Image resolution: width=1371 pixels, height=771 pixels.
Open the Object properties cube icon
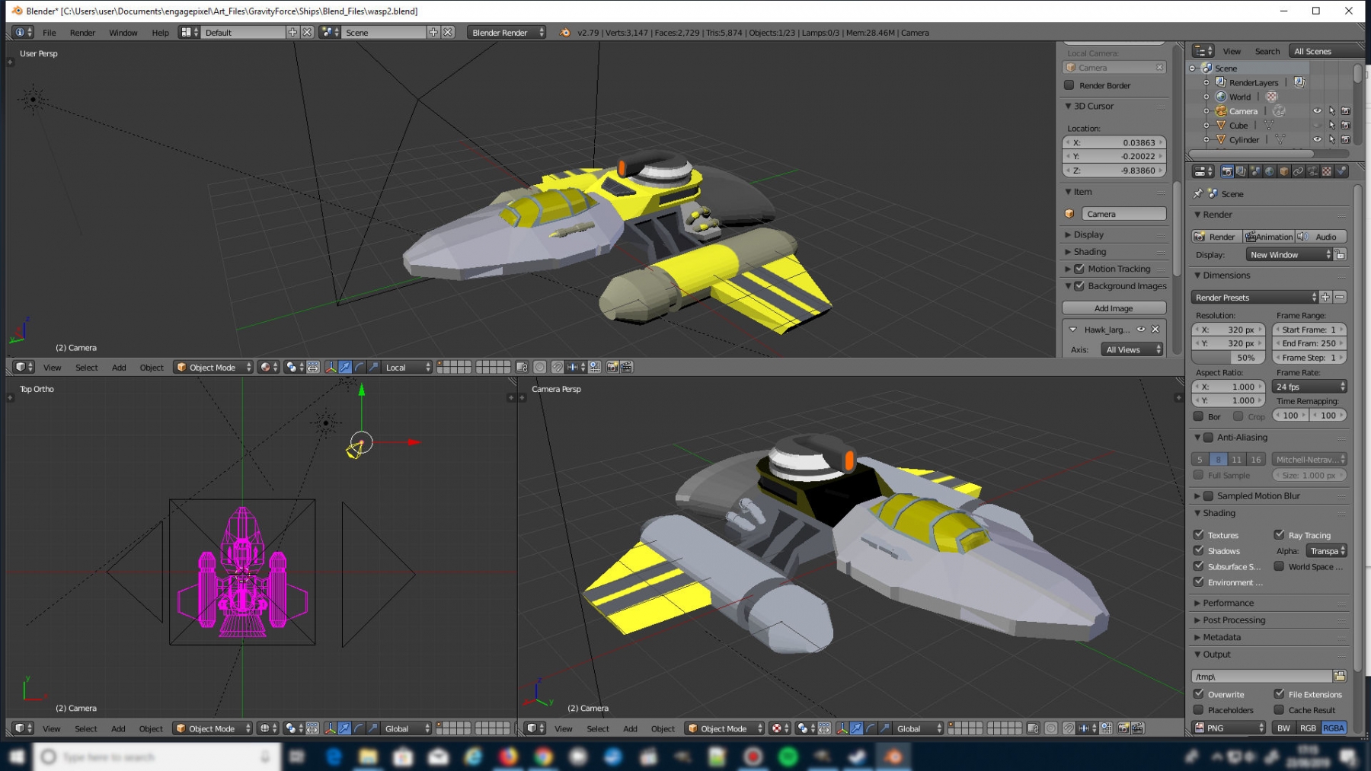click(1284, 171)
